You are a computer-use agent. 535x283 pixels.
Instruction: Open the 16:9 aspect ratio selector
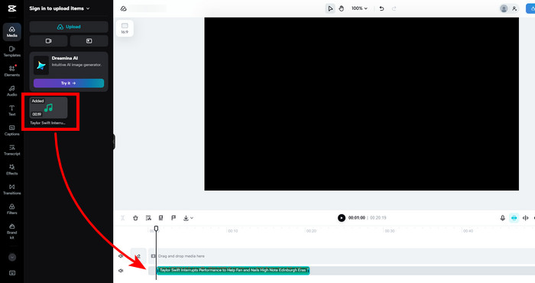125,28
